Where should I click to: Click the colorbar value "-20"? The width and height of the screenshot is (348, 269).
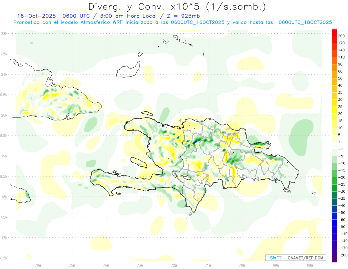(x=342, y=177)
